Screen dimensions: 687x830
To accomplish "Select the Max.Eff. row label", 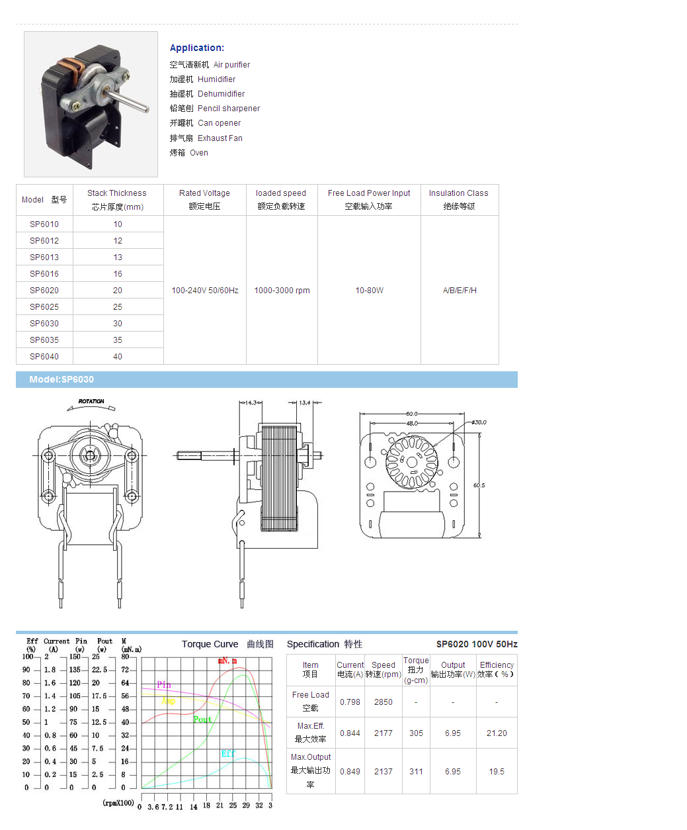I will point(311,733).
